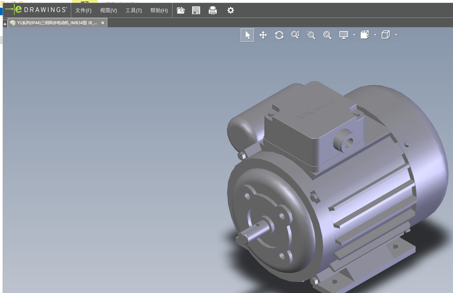Click the green model icon on the document tab
The width and height of the screenshot is (453, 293).
13,23
